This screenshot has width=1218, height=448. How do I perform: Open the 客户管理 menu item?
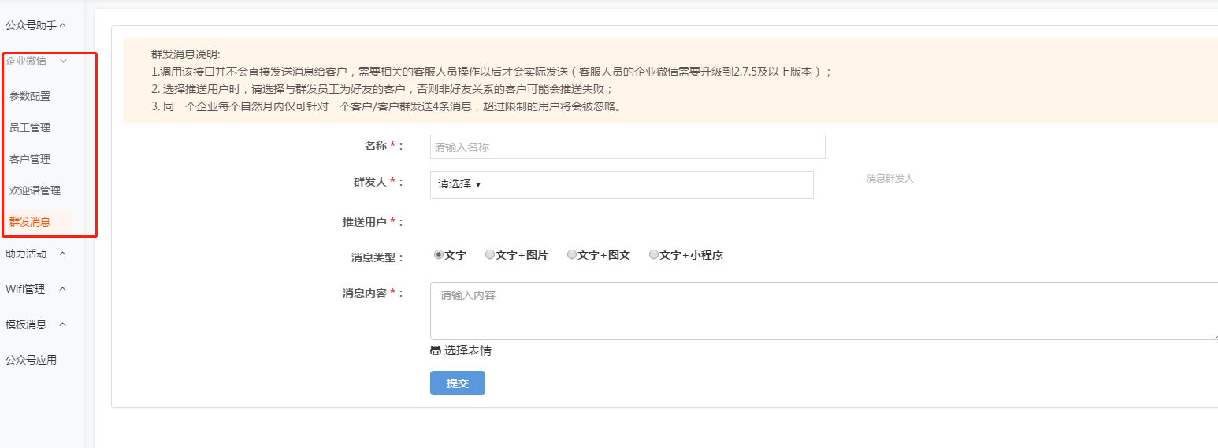(30, 159)
